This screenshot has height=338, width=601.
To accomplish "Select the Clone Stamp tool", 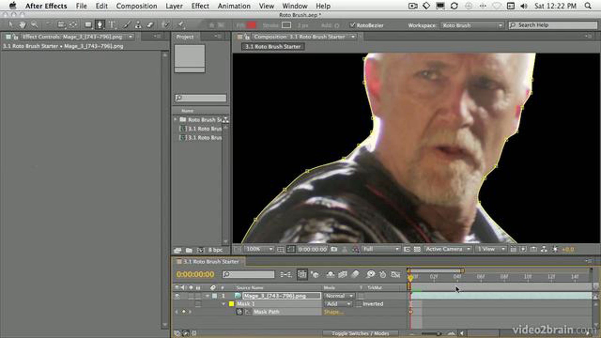I will coord(138,25).
